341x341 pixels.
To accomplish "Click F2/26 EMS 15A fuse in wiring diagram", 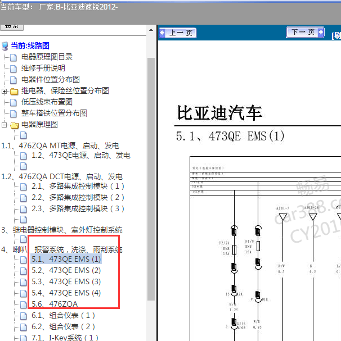I will tap(234, 249).
